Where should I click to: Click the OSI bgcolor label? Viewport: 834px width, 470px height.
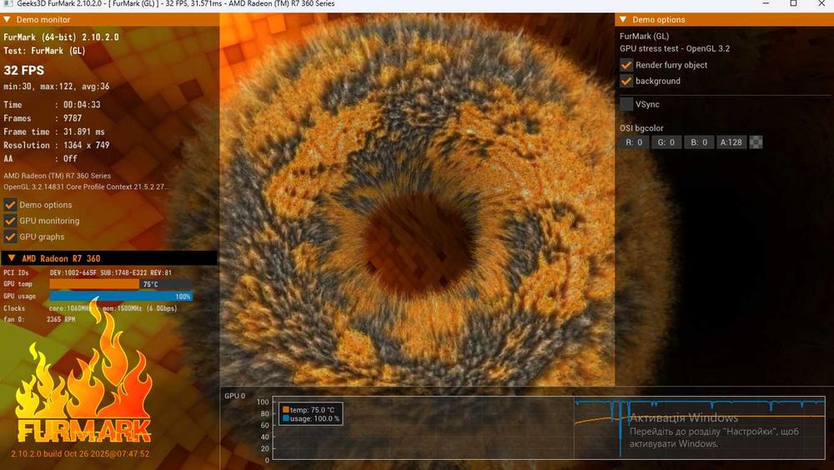coord(641,128)
